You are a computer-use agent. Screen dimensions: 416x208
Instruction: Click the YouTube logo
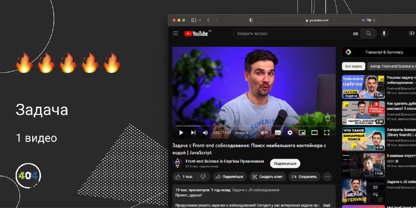(x=198, y=33)
